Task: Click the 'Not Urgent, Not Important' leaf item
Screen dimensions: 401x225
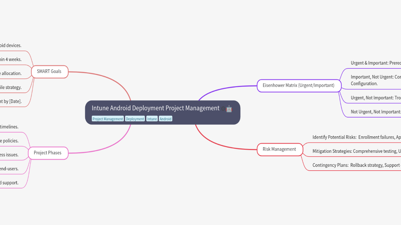Action: [375, 112]
